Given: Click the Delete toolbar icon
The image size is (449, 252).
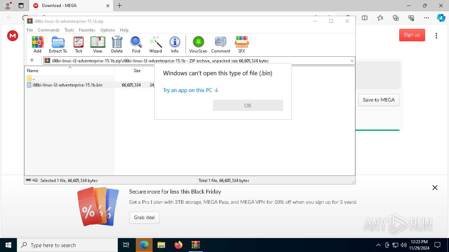Looking at the screenshot, I should point(117,44).
